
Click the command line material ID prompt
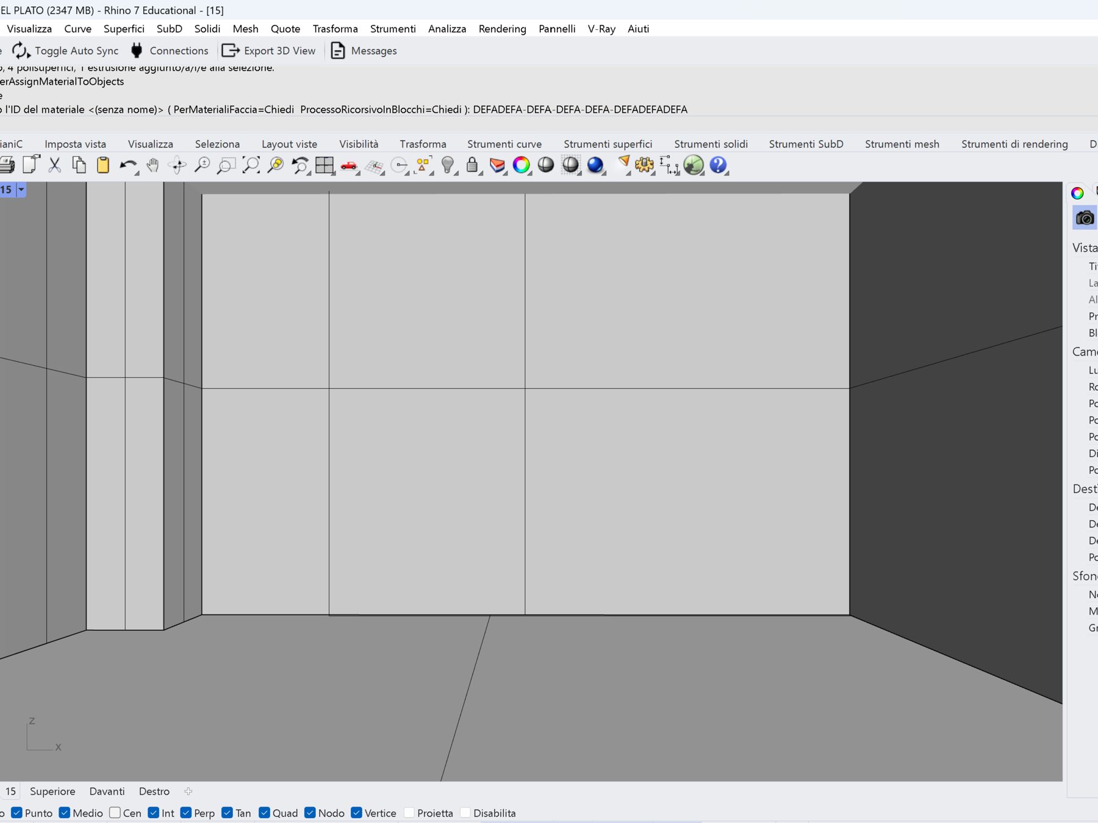[344, 110]
